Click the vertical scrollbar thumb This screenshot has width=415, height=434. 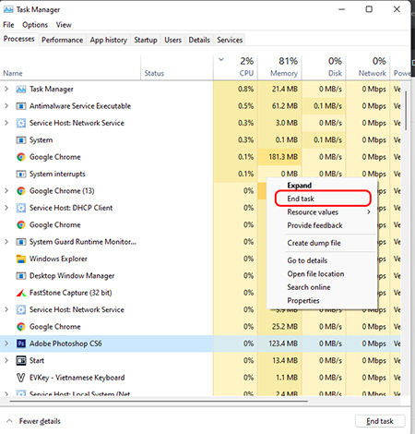[406, 110]
